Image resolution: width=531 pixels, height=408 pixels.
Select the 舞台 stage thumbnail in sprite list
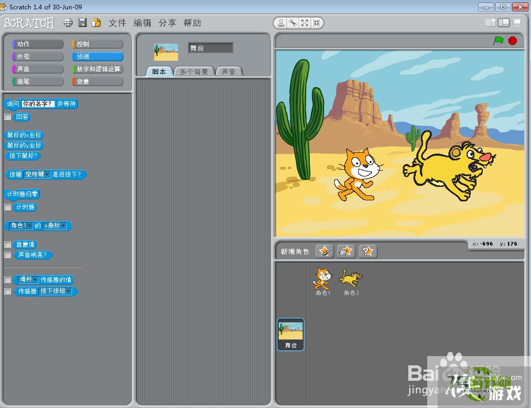point(291,334)
